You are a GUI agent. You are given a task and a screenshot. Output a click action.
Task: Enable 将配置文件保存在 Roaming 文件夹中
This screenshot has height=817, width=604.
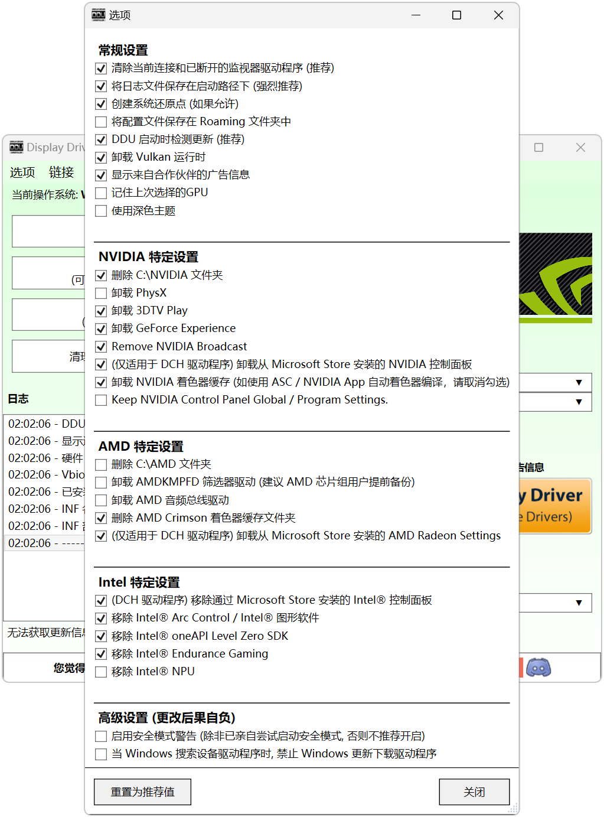click(x=101, y=122)
